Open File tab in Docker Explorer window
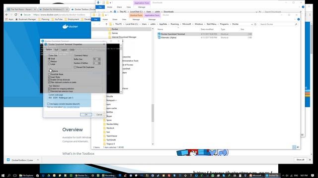Viewport: 318px width, 178px height. pos(96,19)
